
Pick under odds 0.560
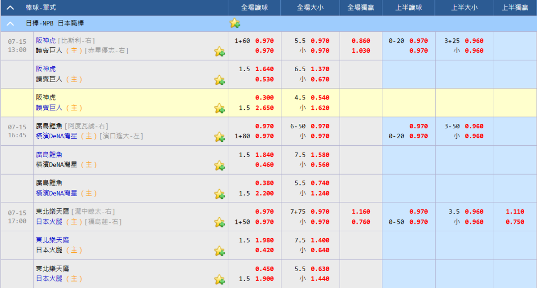[320, 165]
